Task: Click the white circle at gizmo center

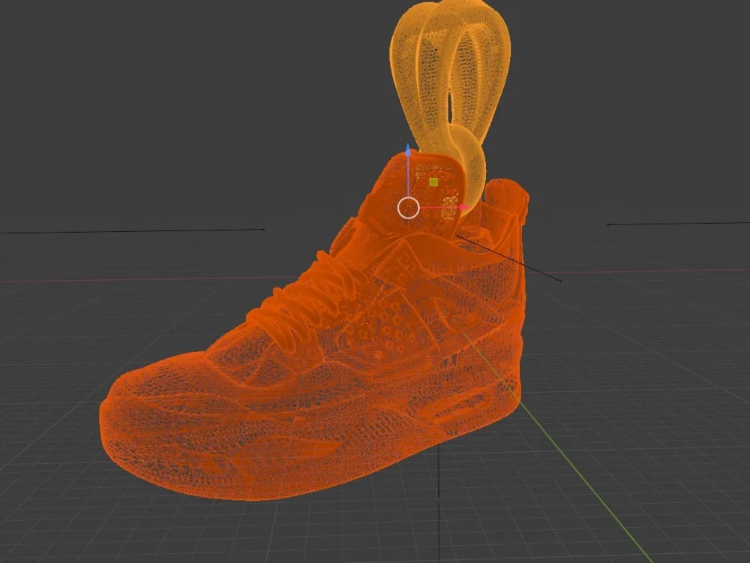Action: (x=409, y=208)
